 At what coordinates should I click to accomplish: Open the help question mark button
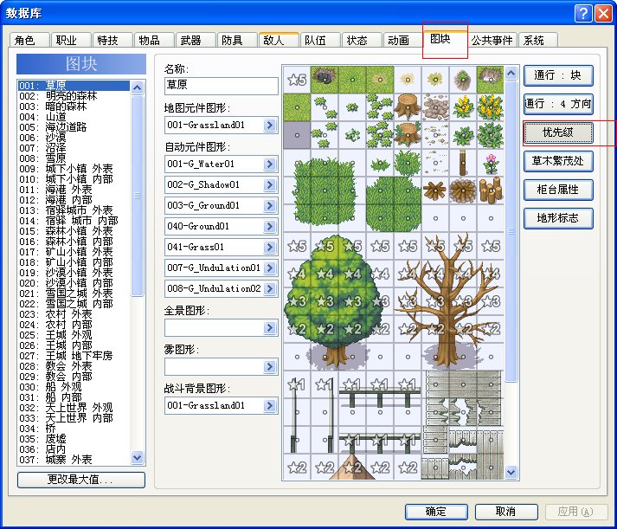point(583,13)
